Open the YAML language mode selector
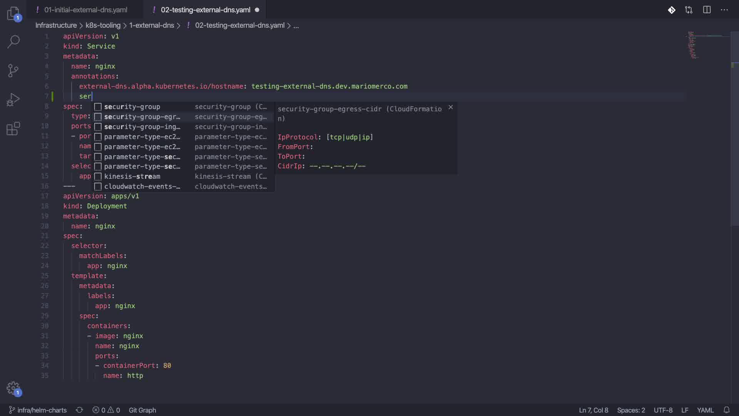Image resolution: width=739 pixels, height=416 pixels. tap(705, 410)
